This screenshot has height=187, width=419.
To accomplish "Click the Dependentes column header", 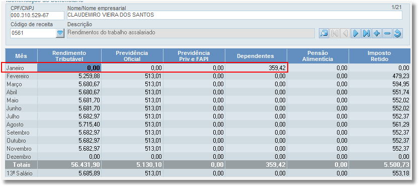I will point(256,56).
